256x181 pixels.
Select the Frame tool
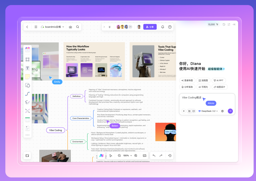[27, 59]
